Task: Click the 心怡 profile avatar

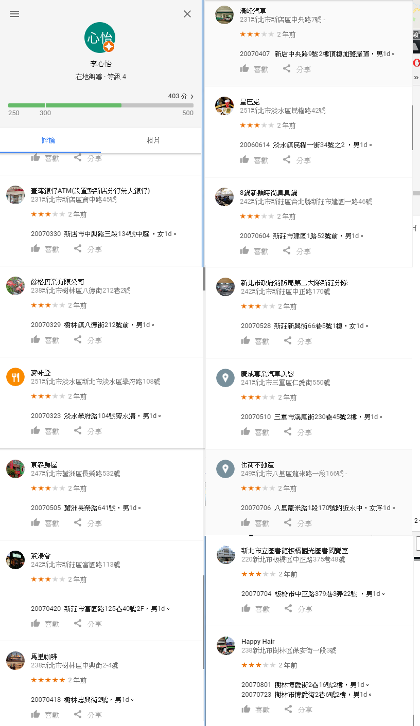Action: pyautogui.click(x=99, y=38)
